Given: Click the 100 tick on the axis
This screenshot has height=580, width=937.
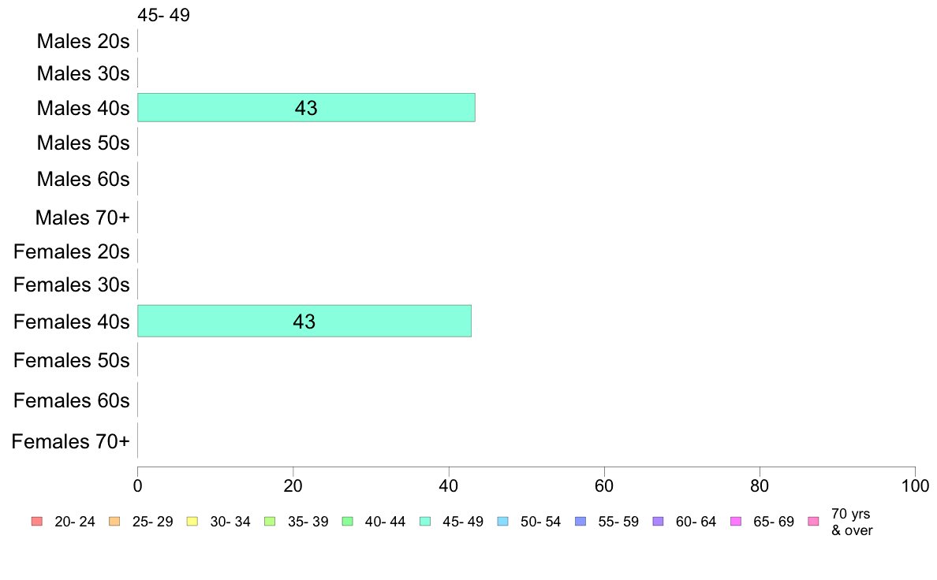Looking at the screenshot, I should [x=915, y=485].
